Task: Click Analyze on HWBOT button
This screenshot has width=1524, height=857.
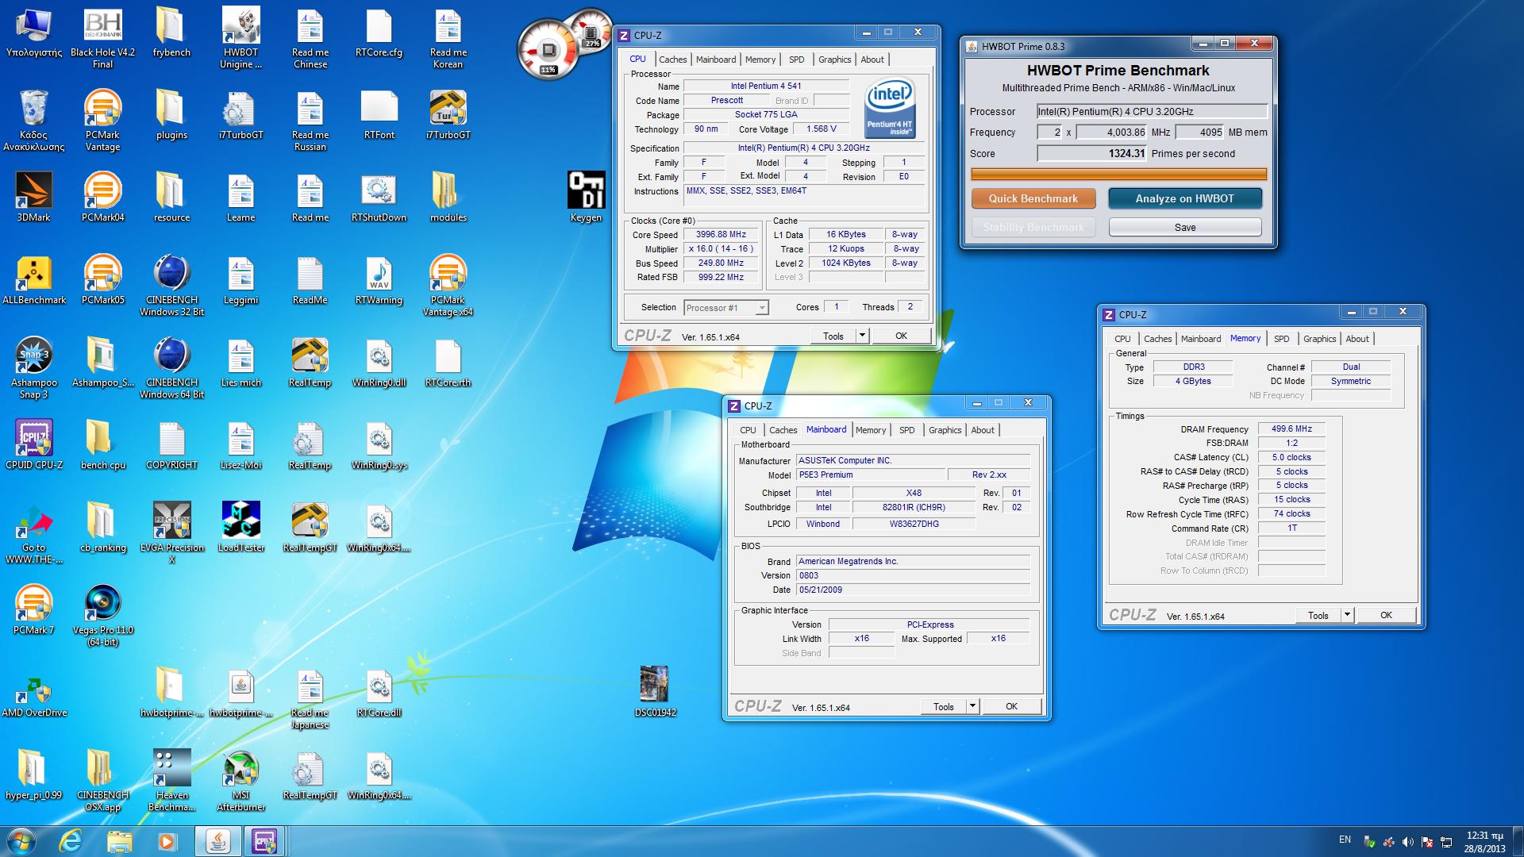Action: (x=1185, y=198)
